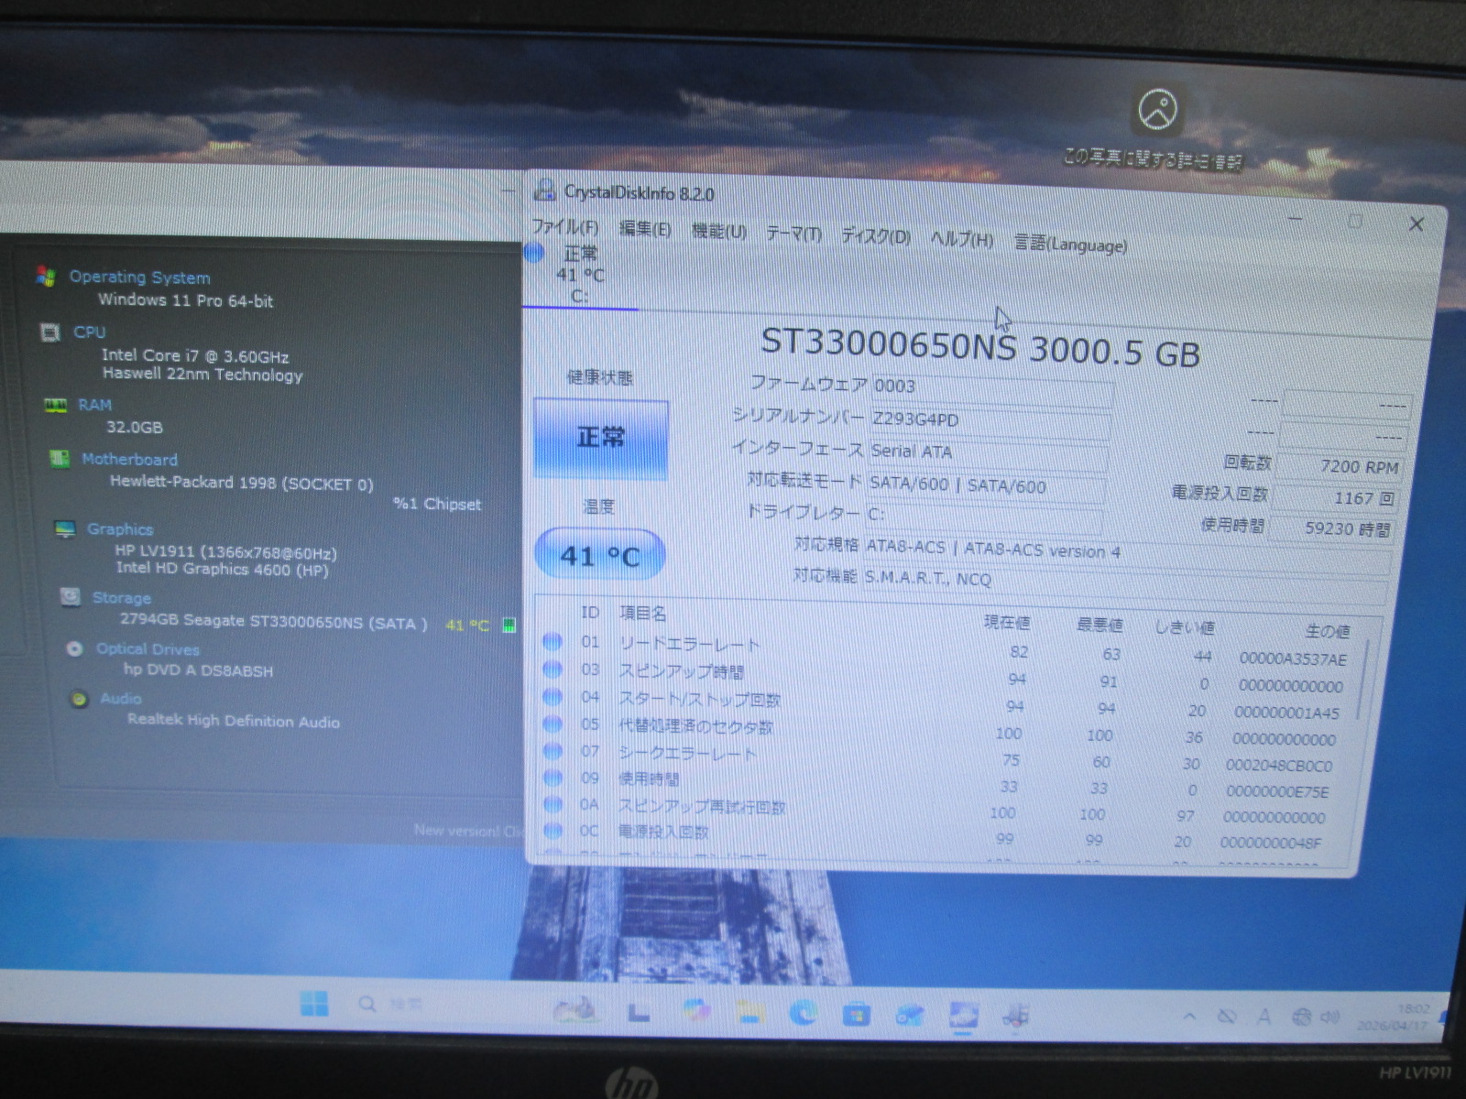
Task: Click the Optical Drives disc icon
Action: click(x=74, y=648)
